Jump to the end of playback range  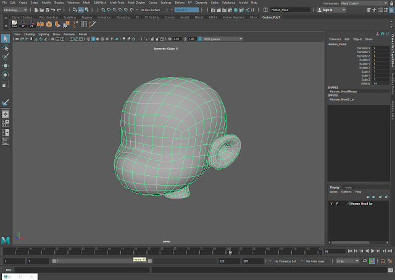(x=389, y=252)
